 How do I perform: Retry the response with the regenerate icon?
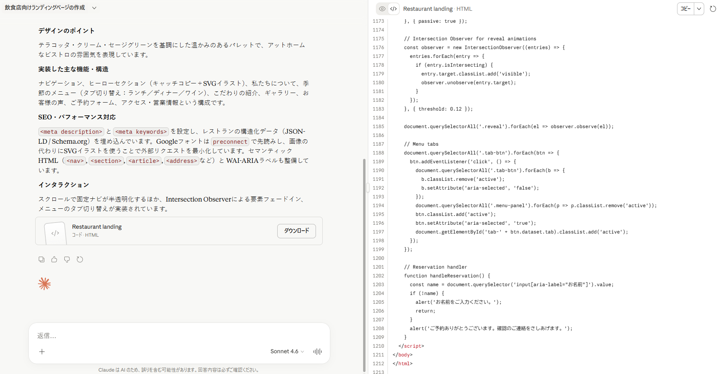click(x=80, y=259)
